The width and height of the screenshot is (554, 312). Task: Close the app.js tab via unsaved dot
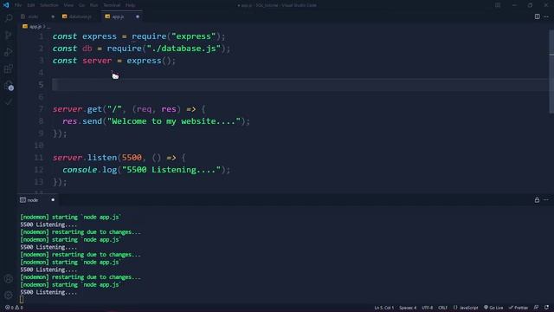click(138, 16)
